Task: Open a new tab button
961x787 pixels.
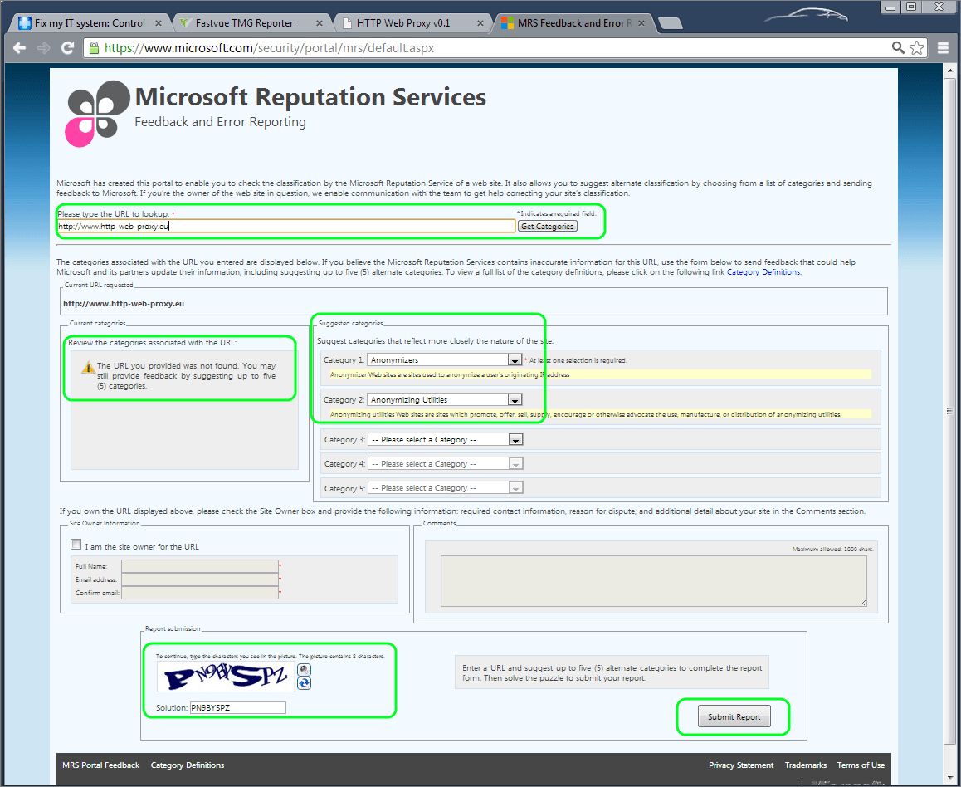Action: (670, 24)
